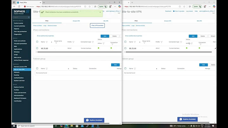The width and height of the screenshot is (228, 128).
Task: Select all Branch Office IPsec connections checkbox
Action: pos(125,42)
